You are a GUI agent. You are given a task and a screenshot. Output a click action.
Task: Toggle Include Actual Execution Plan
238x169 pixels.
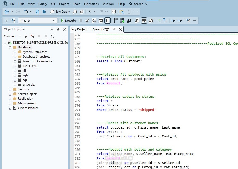115,21
